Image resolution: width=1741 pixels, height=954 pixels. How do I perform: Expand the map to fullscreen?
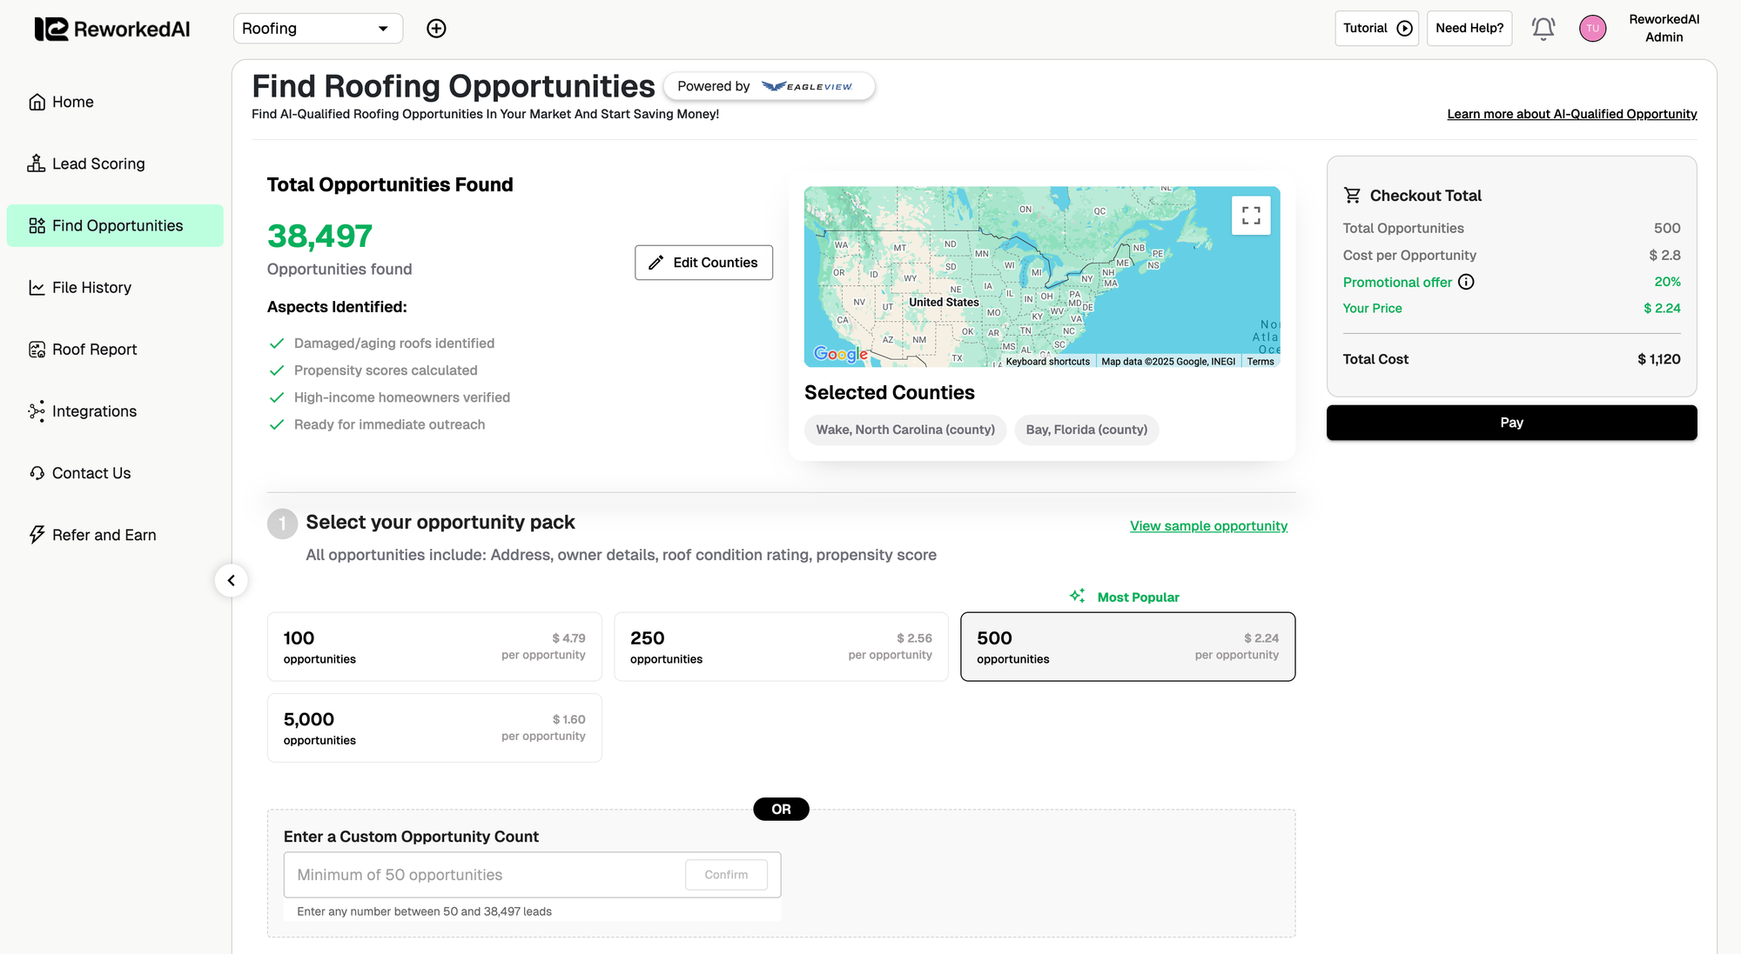coord(1251,216)
